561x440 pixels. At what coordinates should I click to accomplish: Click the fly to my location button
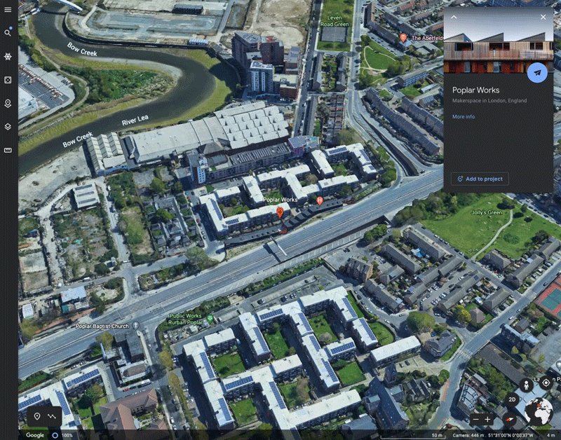(546, 383)
